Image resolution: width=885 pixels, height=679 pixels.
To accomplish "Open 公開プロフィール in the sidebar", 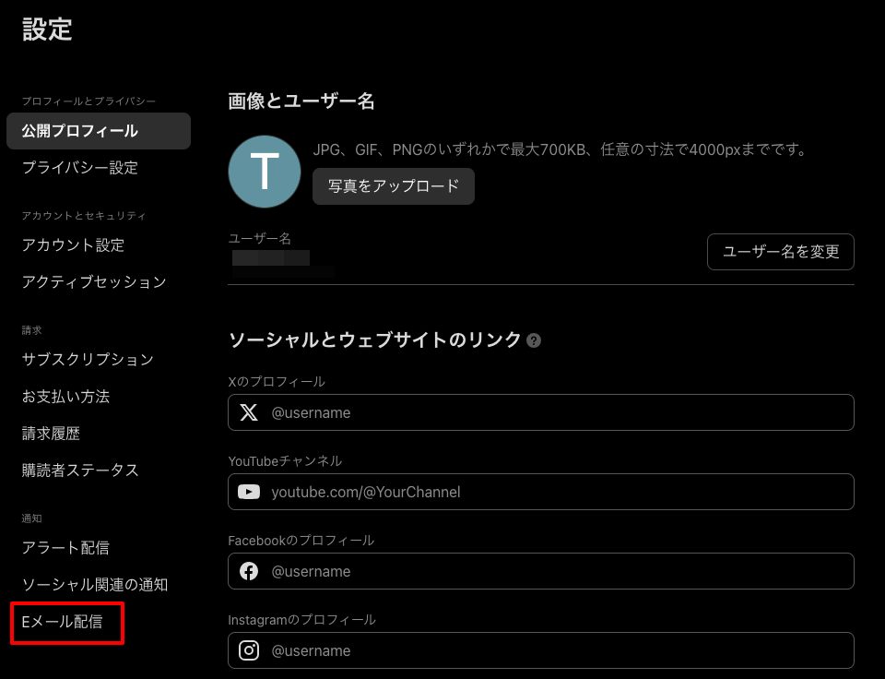I will (80, 131).
